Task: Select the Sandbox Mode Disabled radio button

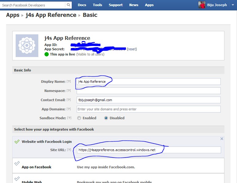Action: [x=106, y=118]
